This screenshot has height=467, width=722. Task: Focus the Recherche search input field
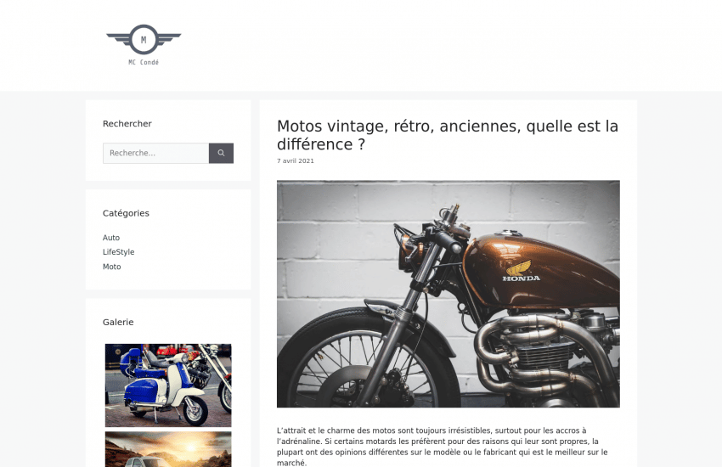[155, 153]
